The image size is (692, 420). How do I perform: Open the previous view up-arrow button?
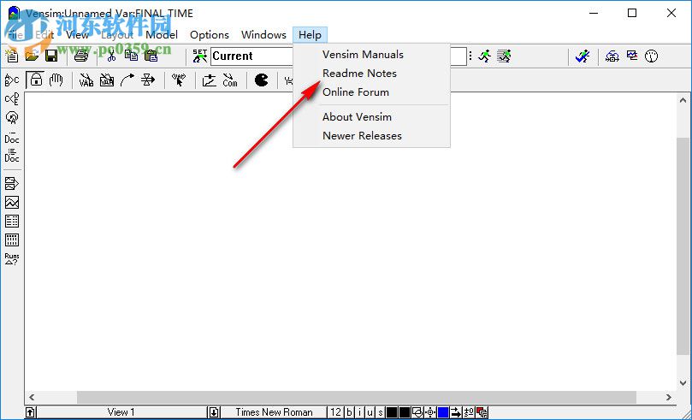pos(30,412)
